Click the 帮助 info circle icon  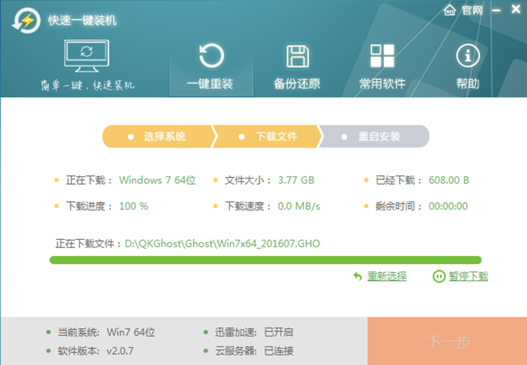pos(467,56)
